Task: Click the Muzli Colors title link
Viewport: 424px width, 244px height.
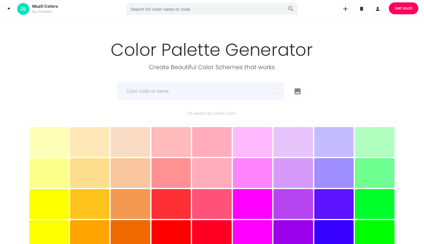Action: click(45, 6)
